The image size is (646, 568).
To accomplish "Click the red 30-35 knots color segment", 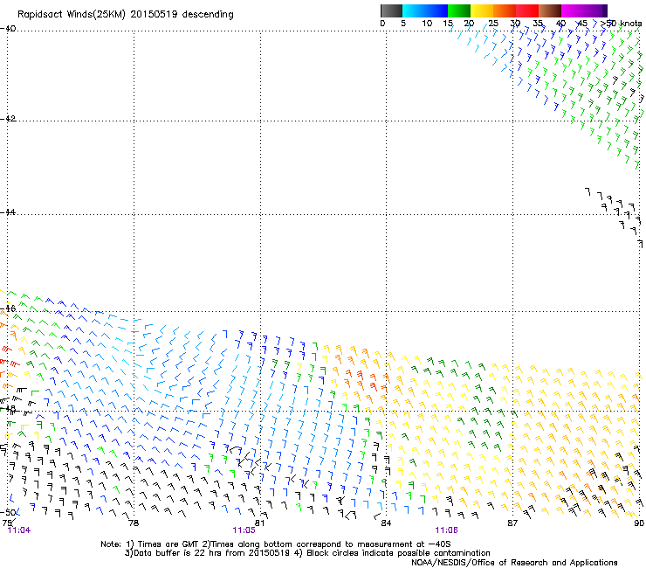I will [527, 10].
